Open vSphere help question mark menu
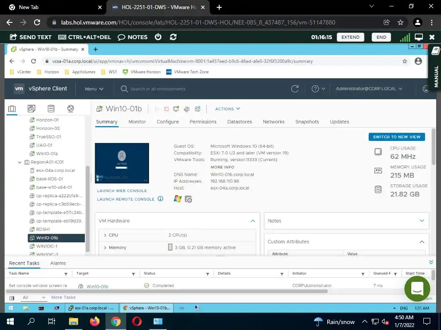 point(318,89)
